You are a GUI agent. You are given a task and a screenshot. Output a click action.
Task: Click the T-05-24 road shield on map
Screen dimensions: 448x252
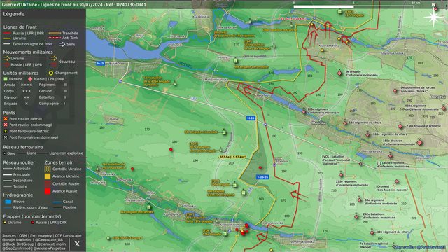click(262, 177)
